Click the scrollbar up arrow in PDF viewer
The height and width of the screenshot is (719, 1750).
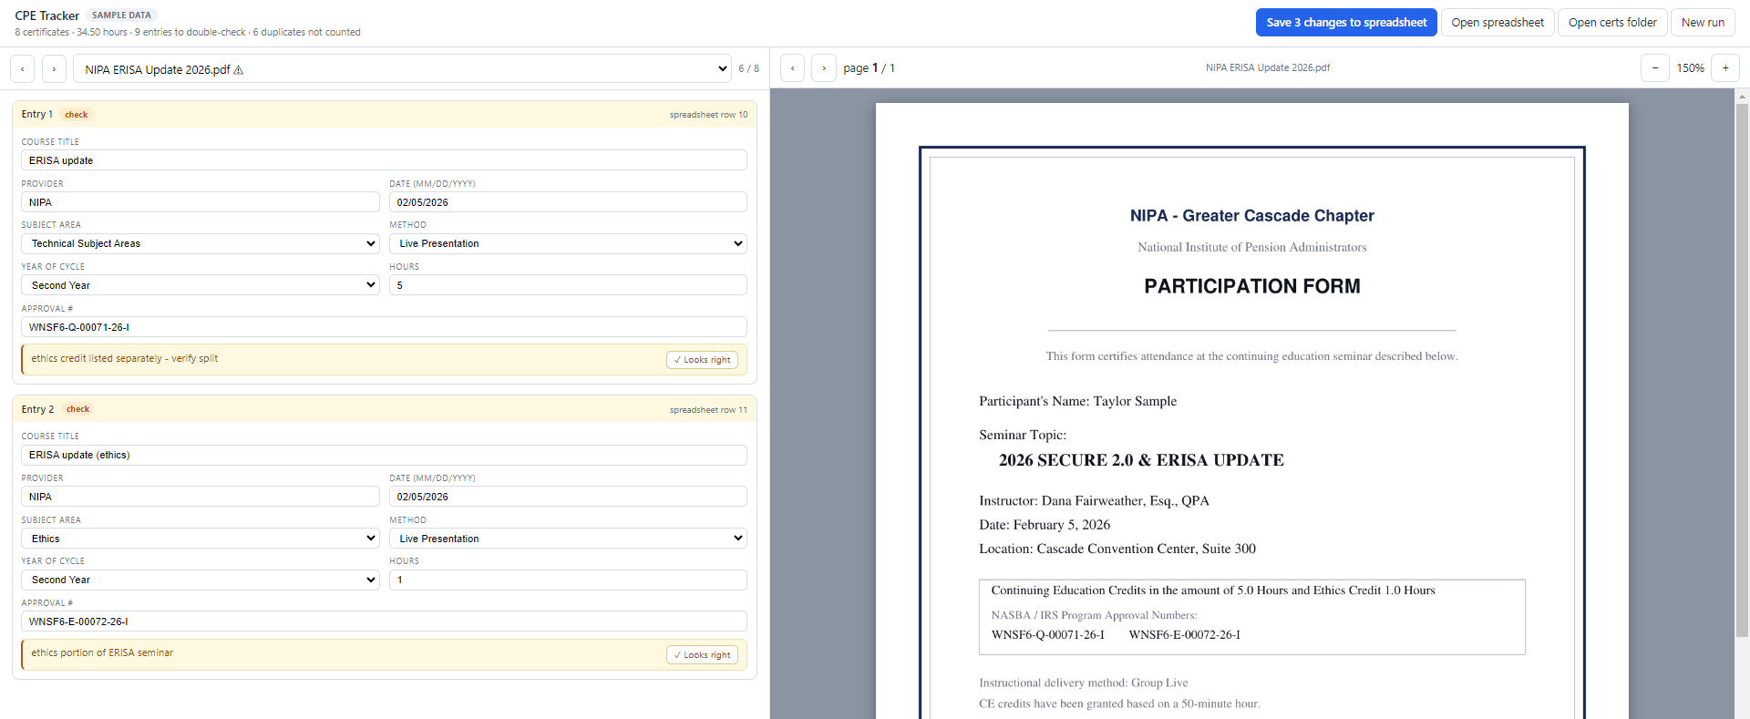pyautogui.click(x=1742, y=96)
